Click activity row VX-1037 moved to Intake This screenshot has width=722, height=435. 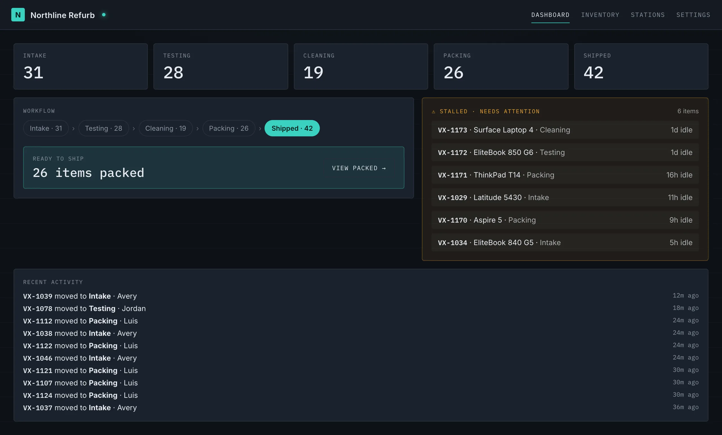click(361, 407)
